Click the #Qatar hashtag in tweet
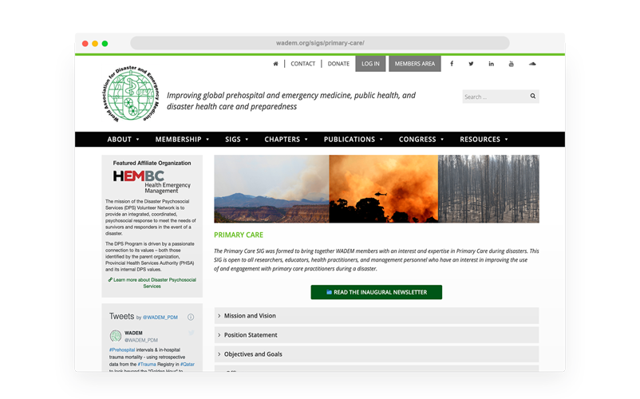The height and width of the screenshot is (399, 640). [x=188, y=365]
